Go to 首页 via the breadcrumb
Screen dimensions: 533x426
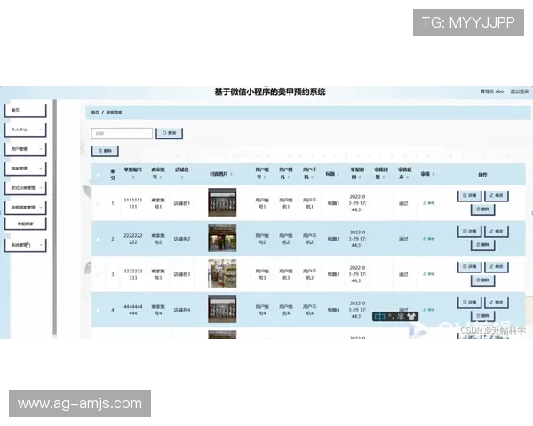[95, 113]
